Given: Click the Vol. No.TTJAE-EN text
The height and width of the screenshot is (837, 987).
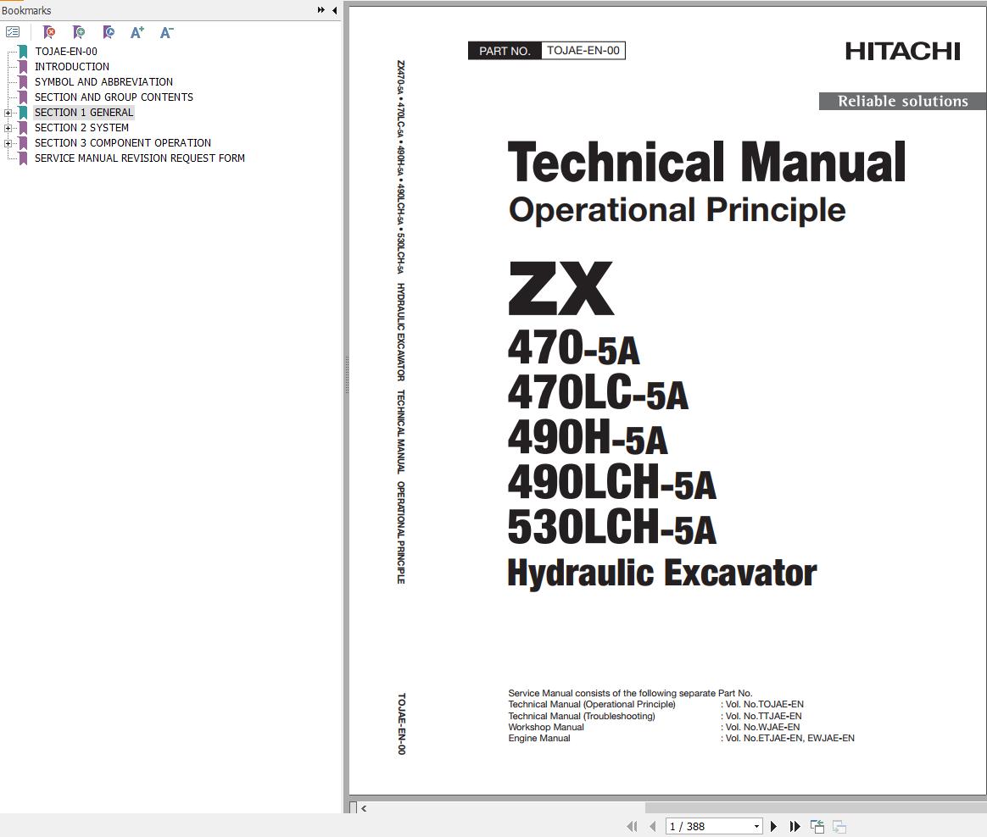Looking at the screenshot, I should 763,716.
